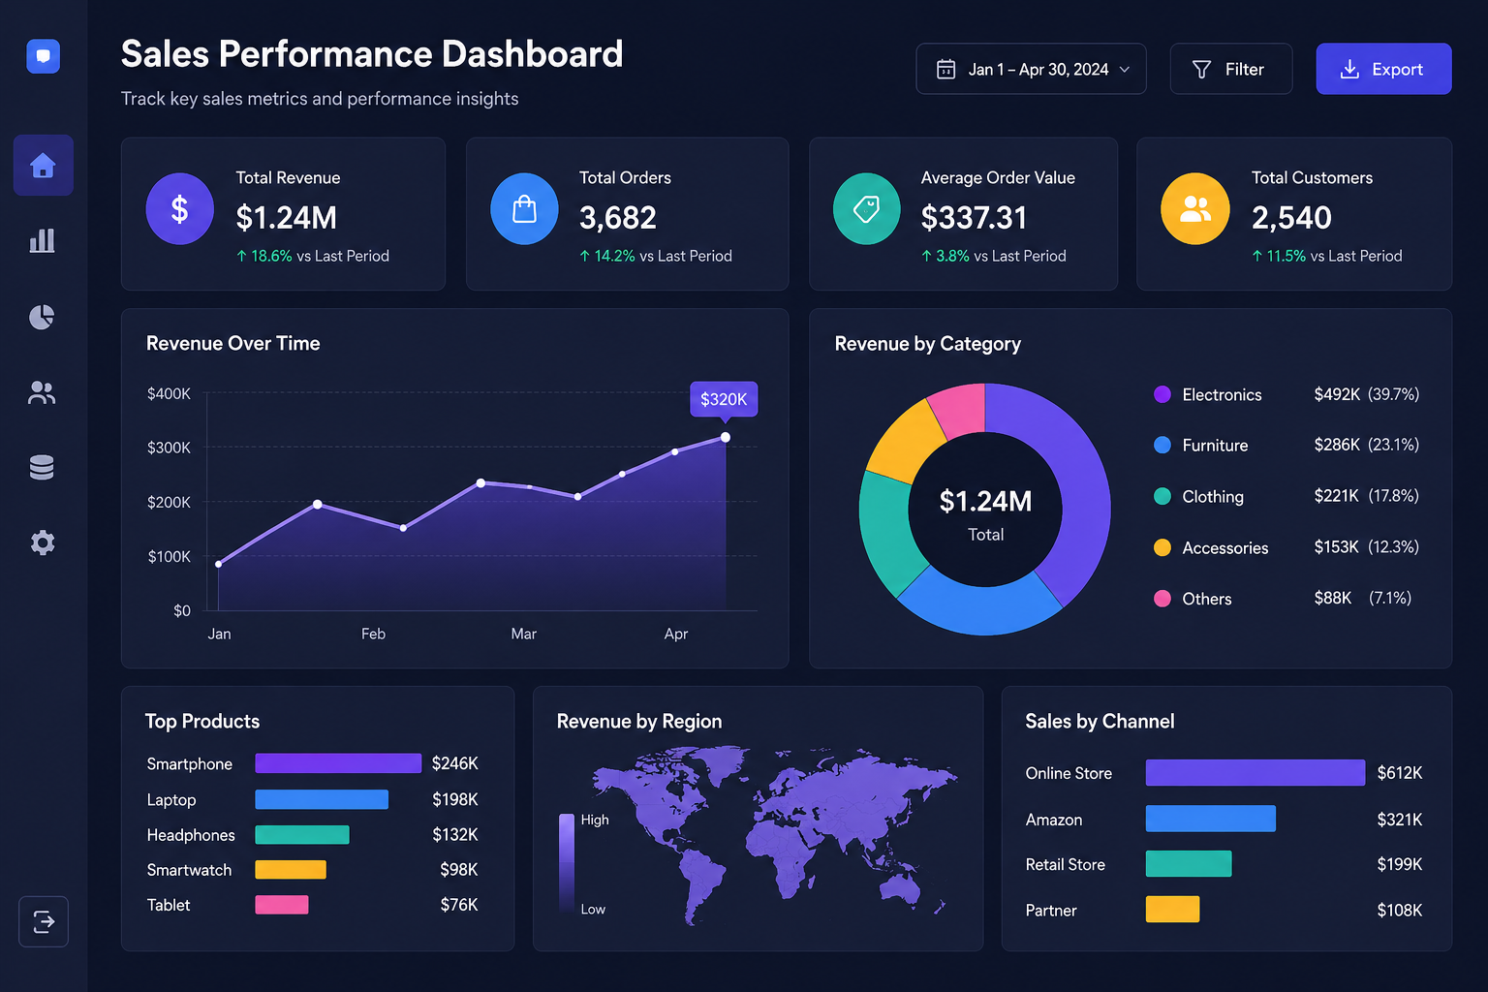
Task: Click the Laptop blue product bar
Action: tap(322, 799)
